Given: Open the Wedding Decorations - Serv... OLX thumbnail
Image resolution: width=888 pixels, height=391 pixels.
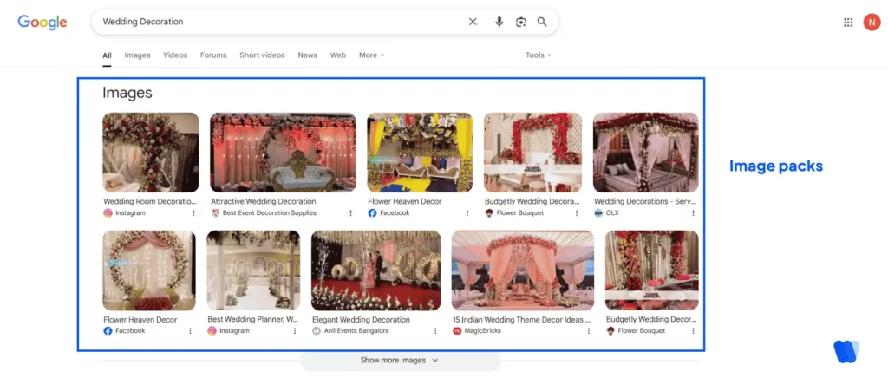Looking at the screenshot, I should (x=645, y=153).
